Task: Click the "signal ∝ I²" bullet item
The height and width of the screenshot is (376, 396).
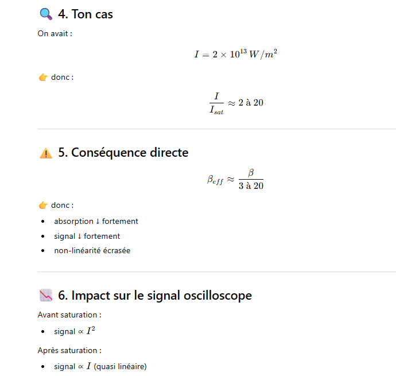Action: 74,331
